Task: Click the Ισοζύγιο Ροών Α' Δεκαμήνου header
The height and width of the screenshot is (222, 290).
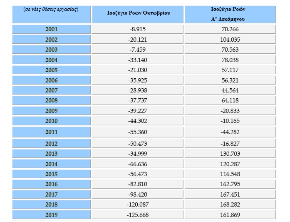Action: [230, 15]
